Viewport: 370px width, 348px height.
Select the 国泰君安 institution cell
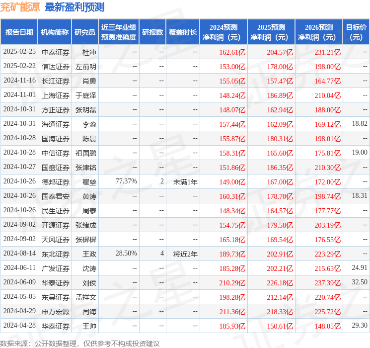[x=56, y=196]
